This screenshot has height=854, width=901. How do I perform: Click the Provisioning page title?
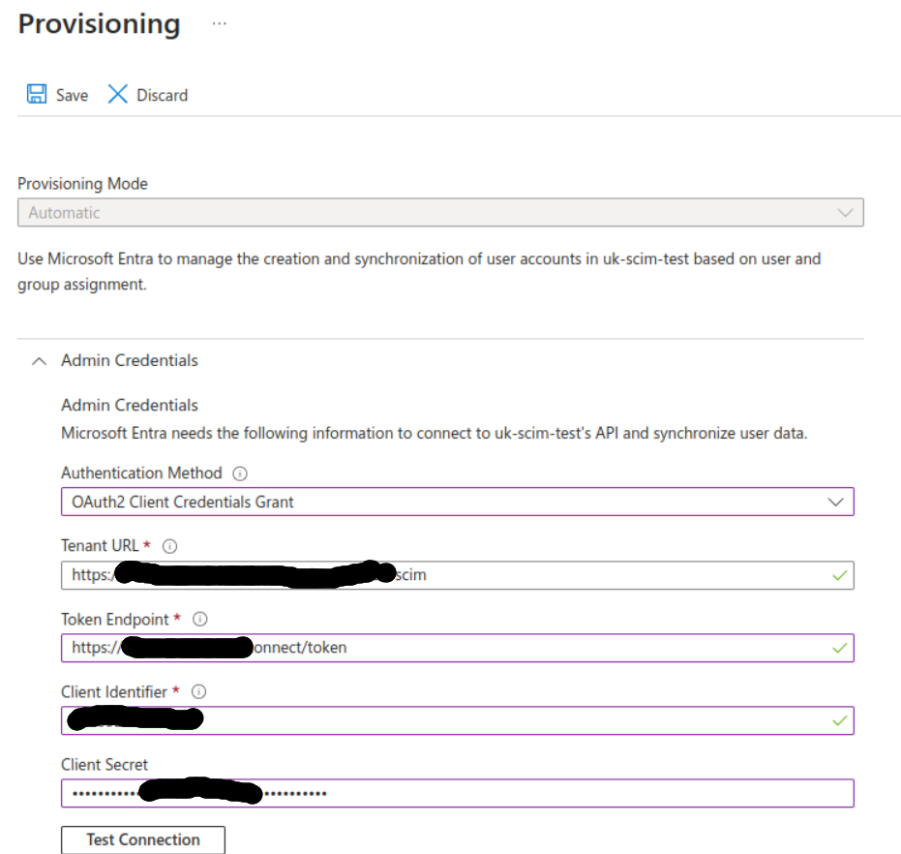pyautogui.click(x=98, y=24)
